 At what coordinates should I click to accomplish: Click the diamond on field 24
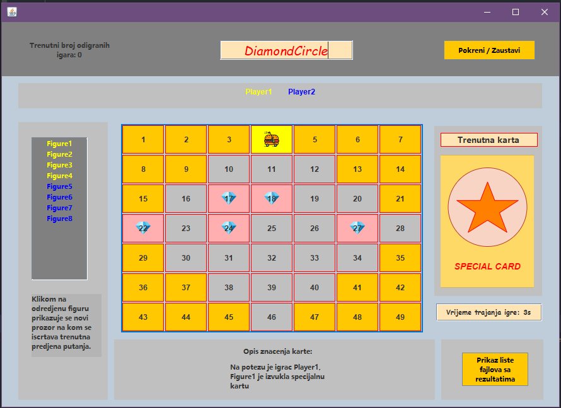tap(229, 227)
